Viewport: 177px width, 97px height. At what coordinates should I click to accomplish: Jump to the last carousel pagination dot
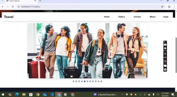click(101, 81)
